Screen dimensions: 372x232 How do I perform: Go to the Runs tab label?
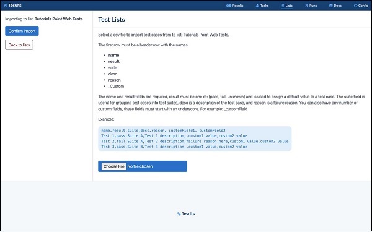(313, 6)
